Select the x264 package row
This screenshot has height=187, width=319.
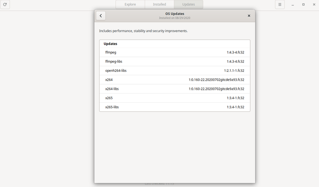[x=175, y=80]
